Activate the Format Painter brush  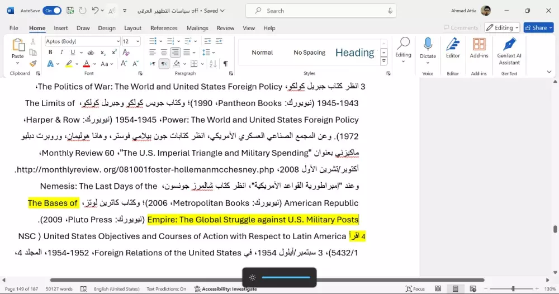click(33, 64)
